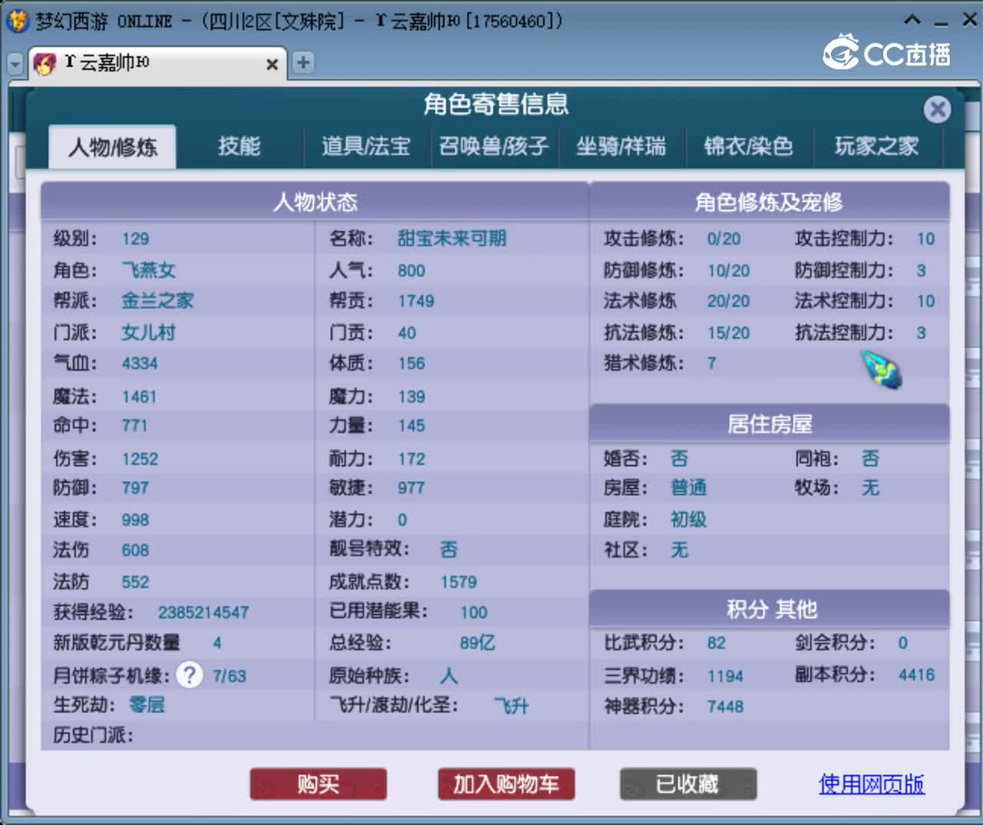Open the 坐骑/祥瑞 tab
This screenshot has width=983, height=825.
point(621,147)
